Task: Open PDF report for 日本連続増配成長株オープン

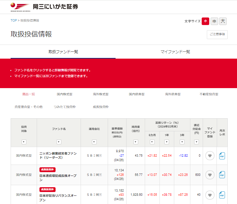Action: coord(222,175)
